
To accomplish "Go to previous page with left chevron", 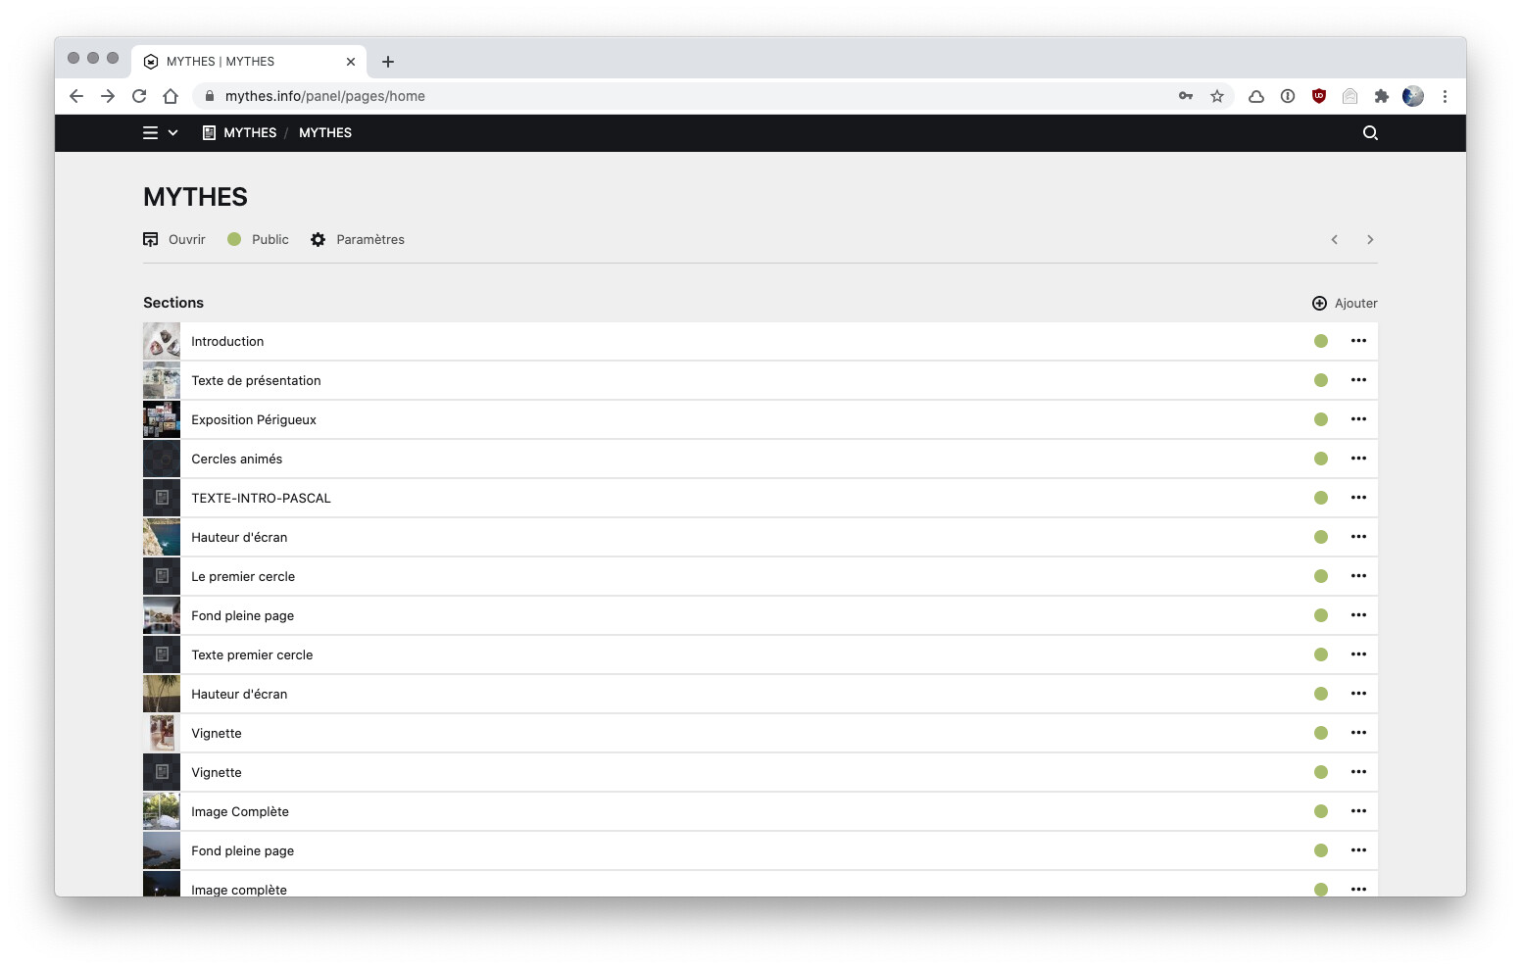I will point(1334,240).
